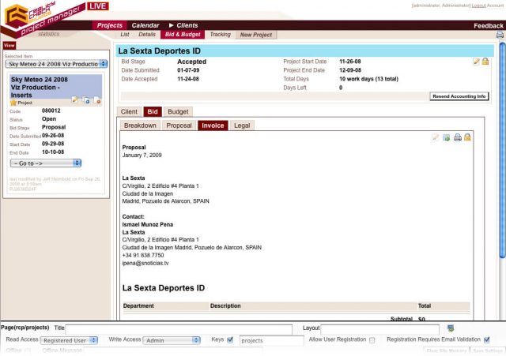Click the green export icon in Invoice pane
Viewport: 506px width, 356px height.
click(x=446, y=137)
